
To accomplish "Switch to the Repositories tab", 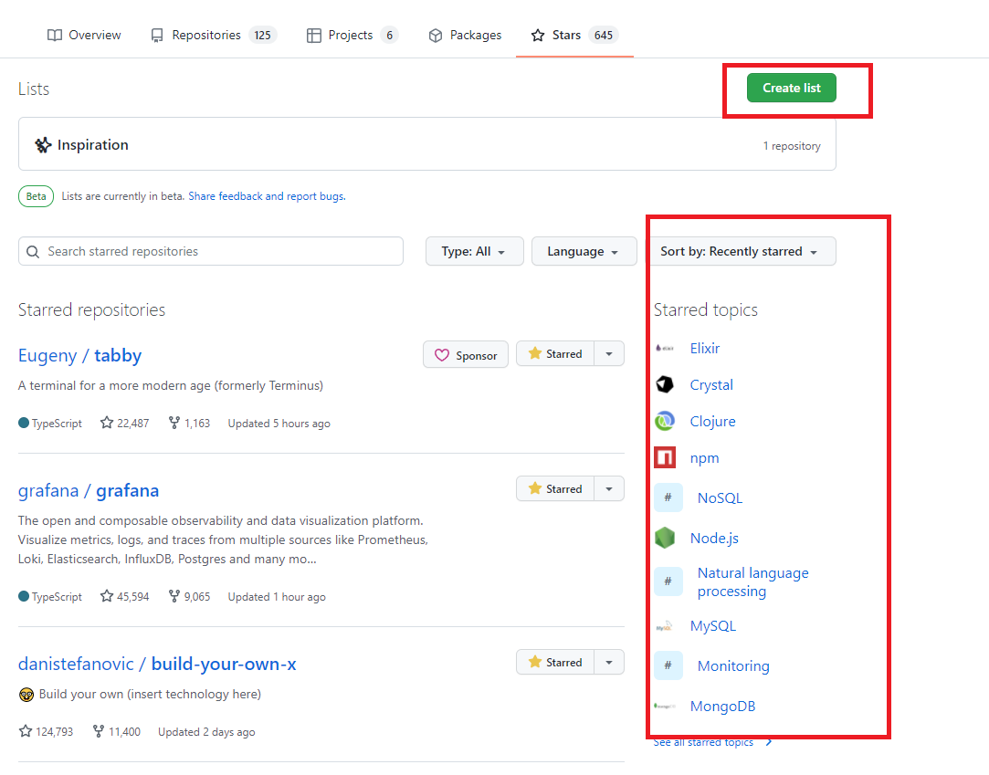I will (x=212, y=36).
